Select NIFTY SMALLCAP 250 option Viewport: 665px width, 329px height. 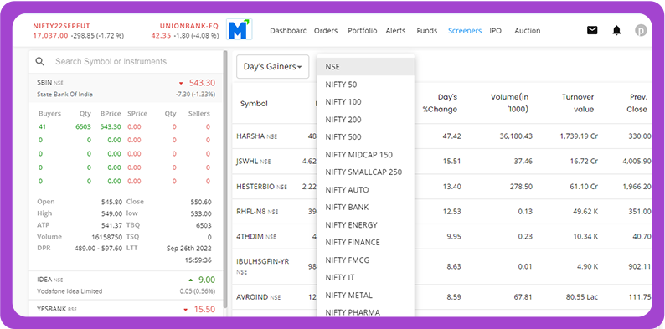365,172
